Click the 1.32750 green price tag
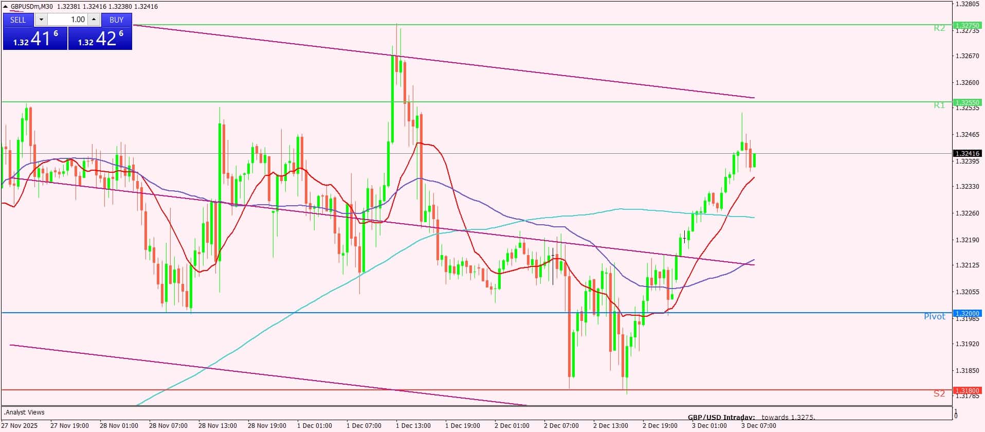The height and width of the screenshot is (432, 985). pyautogui.click(x=966, y=25)
